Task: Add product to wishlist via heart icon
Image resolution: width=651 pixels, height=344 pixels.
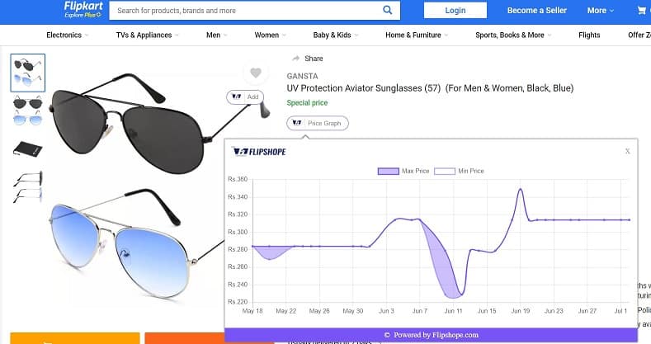Action: point(256,73)
